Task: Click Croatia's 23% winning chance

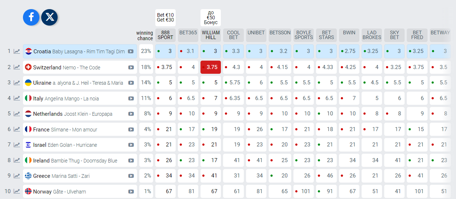Action: (x=146, y=51)
